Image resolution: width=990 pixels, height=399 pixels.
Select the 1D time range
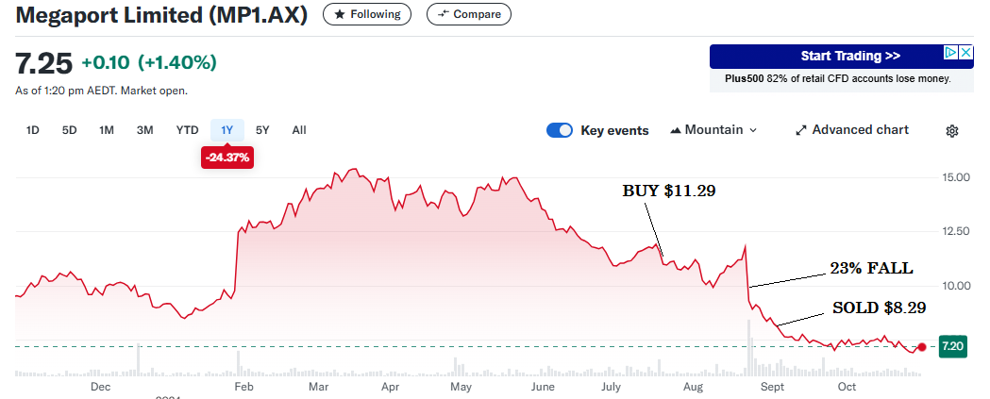32,130
